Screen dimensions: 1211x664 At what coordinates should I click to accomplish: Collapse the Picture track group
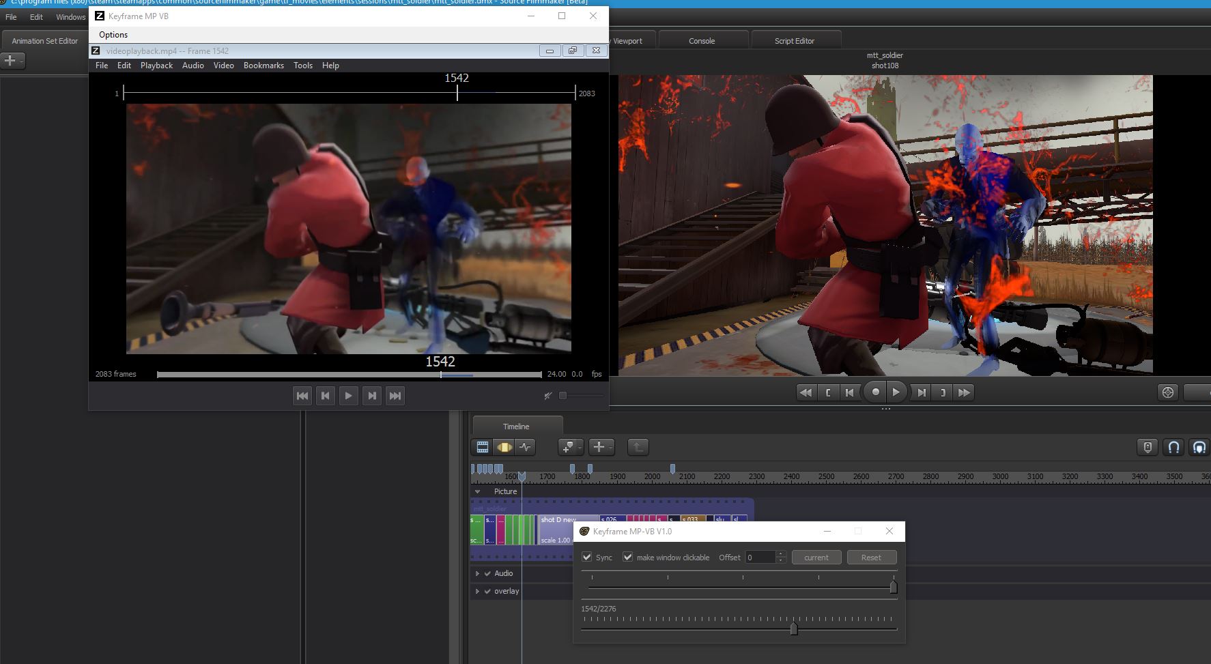tap(477, 491)
